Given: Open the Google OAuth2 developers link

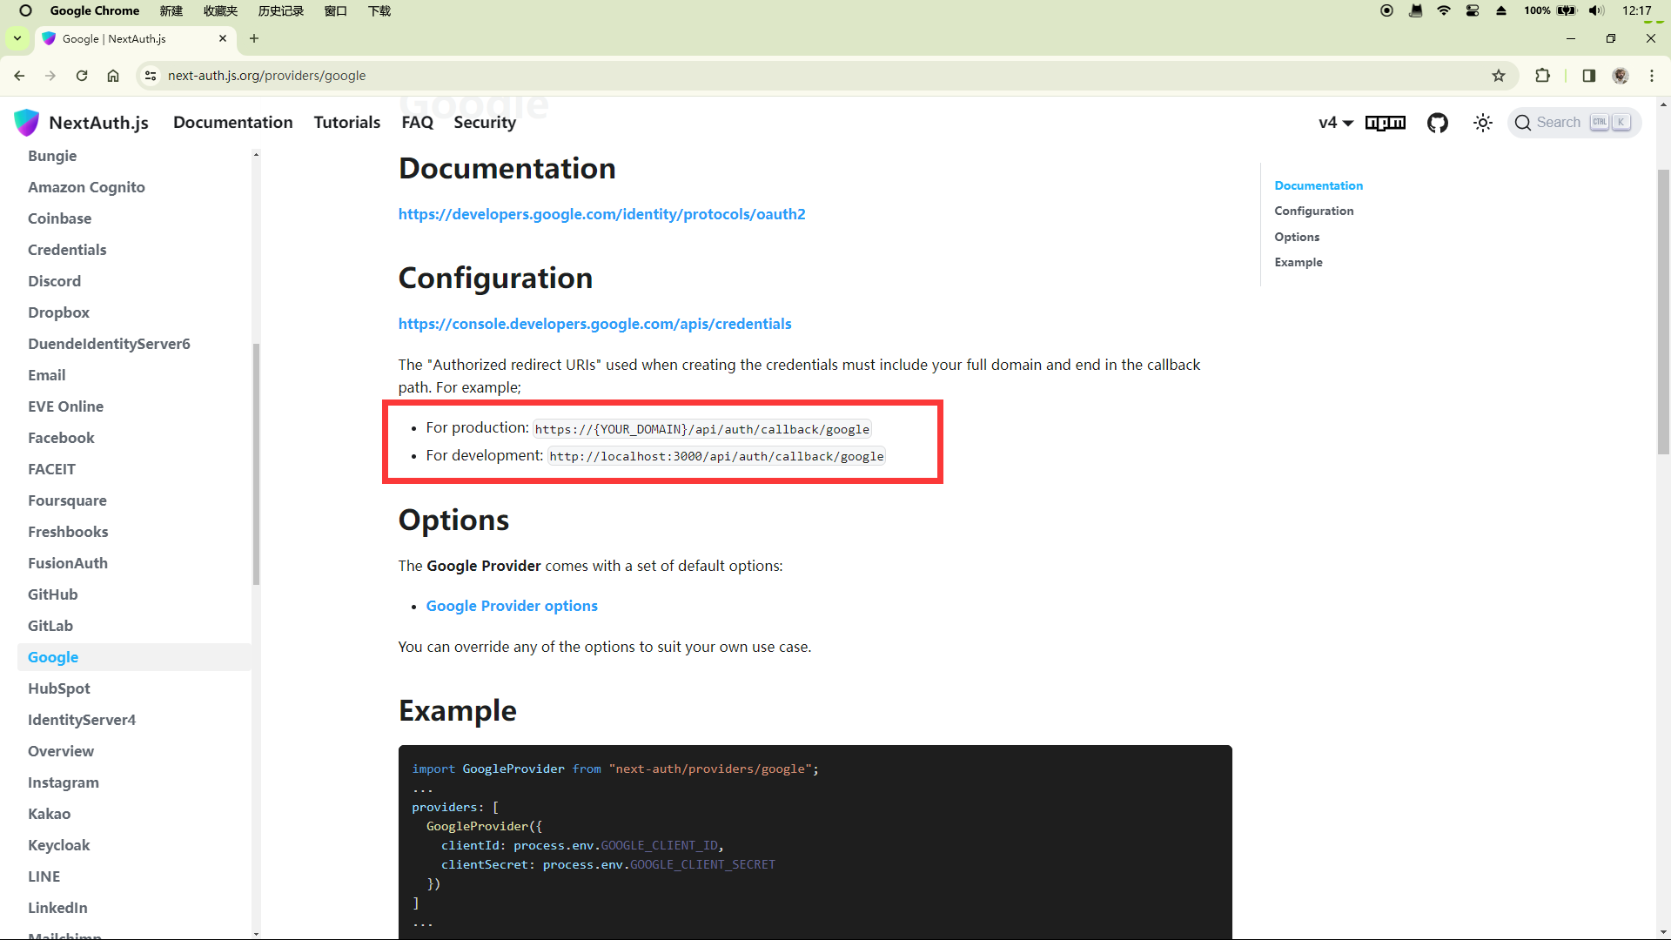Looking at the screenshot, I should pyautogui.click(x=602, y=214).
